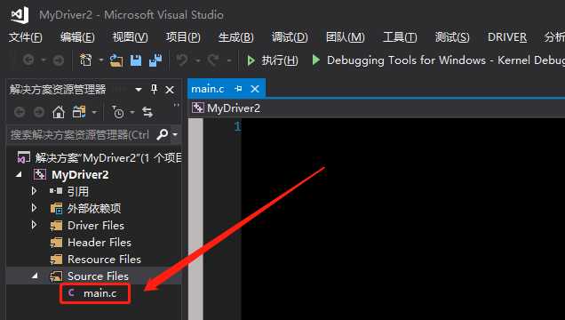Select the MyDriver2 project in tree
The width and height of the screenshot is (565, 320).
click(x=80, y=175)
